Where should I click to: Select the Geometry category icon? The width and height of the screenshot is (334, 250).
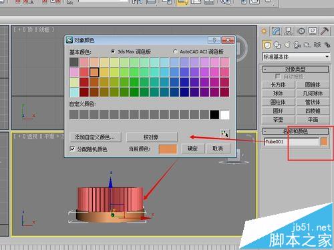[267, 45]
